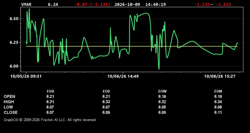Click the EOM high value 6.34
This screenshot has width=250, height=133.
tap(218, 102)
